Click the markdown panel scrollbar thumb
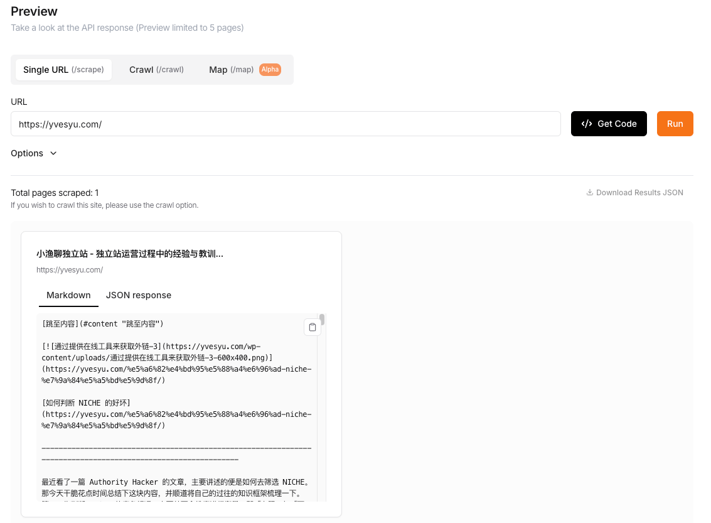711x523 pixels. click(322, 320)
